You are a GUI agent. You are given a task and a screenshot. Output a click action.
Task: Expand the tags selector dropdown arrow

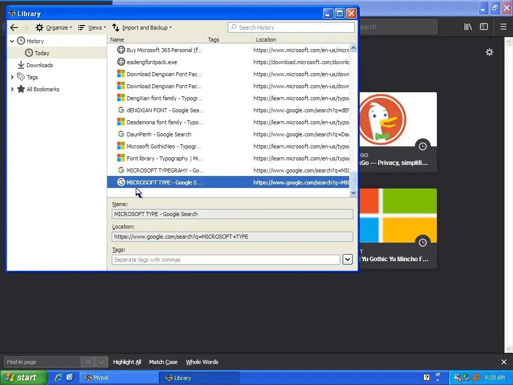point(348,260)
